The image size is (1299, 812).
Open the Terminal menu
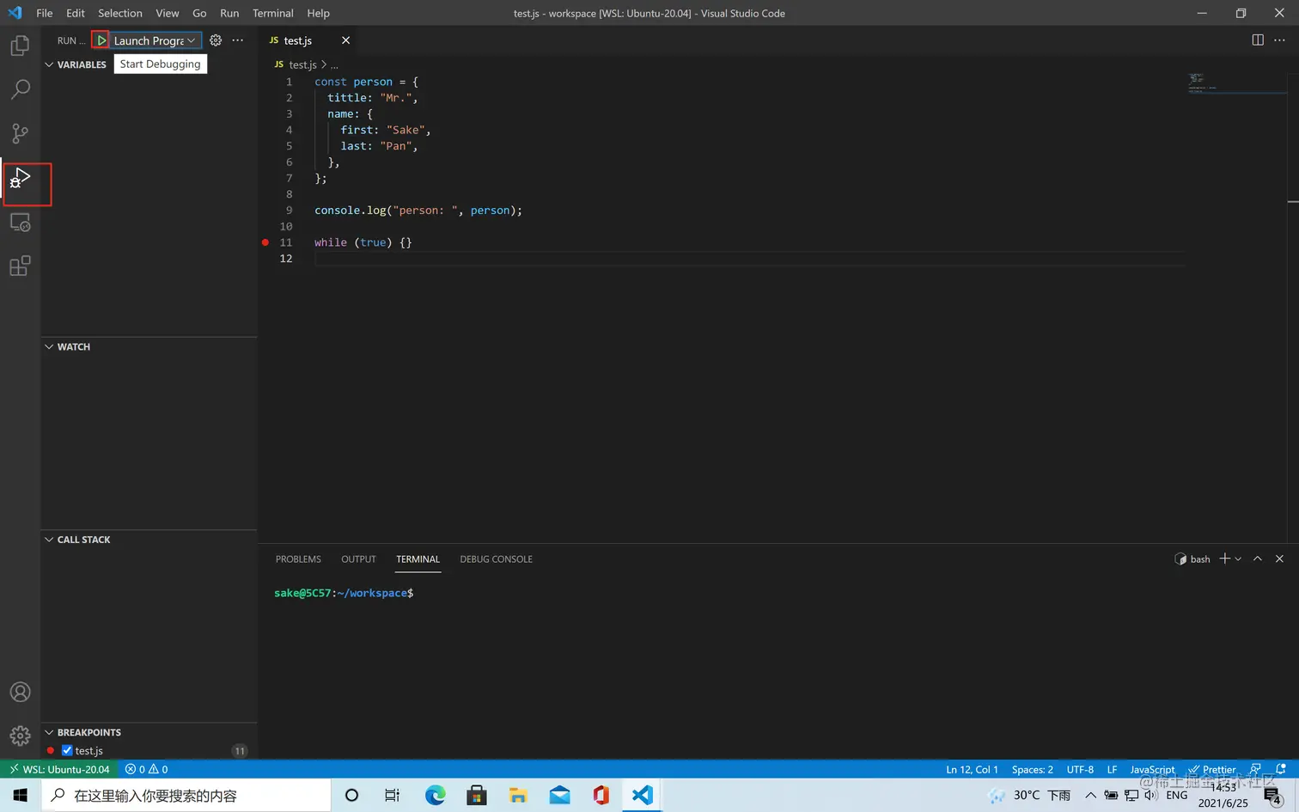tap(273, 13)
